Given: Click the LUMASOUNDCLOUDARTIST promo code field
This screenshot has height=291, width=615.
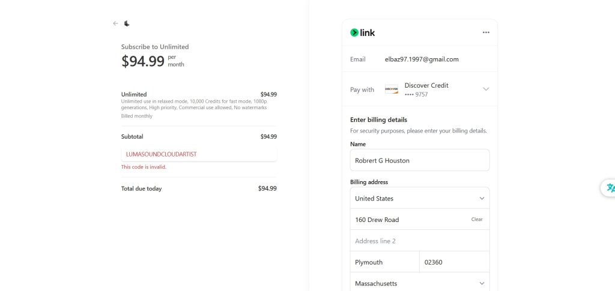Looking at the screenshot, I should (x=198, y=154).
